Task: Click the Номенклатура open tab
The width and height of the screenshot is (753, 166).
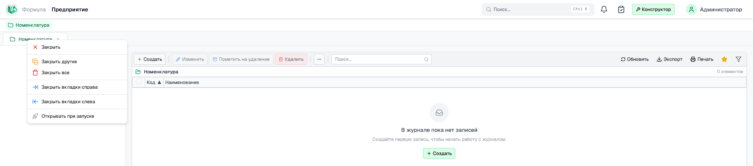Action: tap(35, 39)
